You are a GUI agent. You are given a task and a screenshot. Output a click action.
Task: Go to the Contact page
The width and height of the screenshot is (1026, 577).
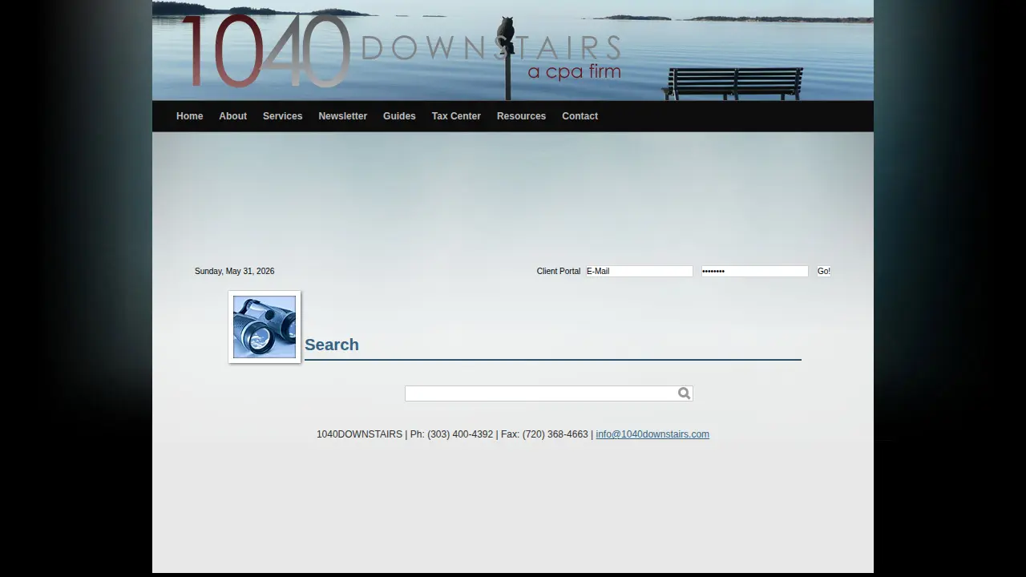coord(580,116)
